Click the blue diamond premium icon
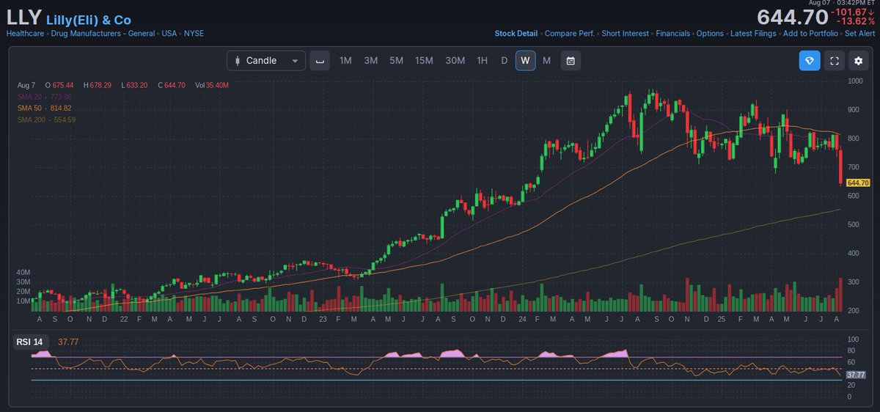This screenshot has height=412, width=880. (x=810, y=61)
